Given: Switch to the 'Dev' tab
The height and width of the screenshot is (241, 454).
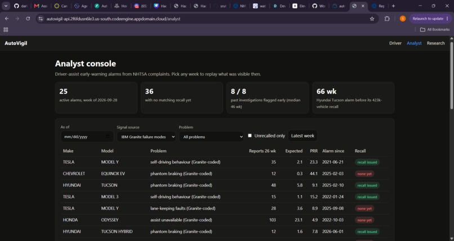Looking at the screenshot, I should coord(279,6).
